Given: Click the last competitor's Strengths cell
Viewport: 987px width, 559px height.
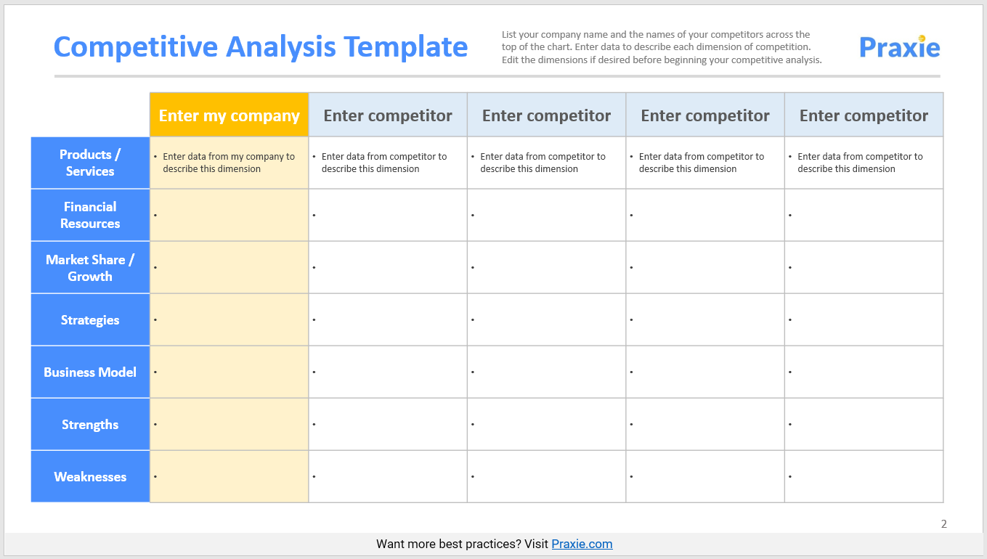Looking at the screenshot, I should [x=864, y=424].
